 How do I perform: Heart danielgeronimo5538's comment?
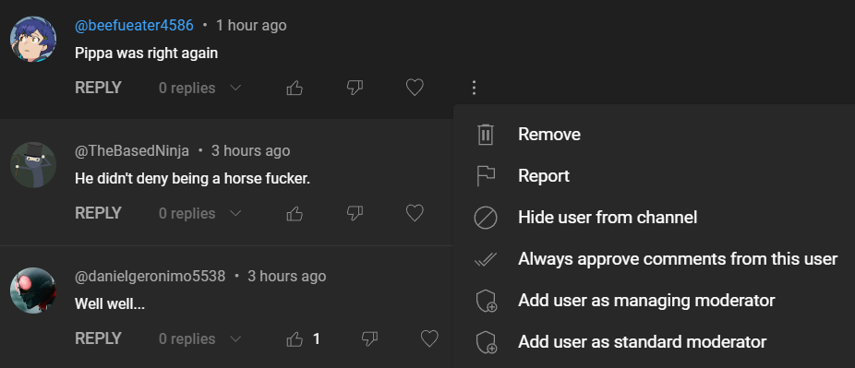pyautogui.click(x=429, y=338)
